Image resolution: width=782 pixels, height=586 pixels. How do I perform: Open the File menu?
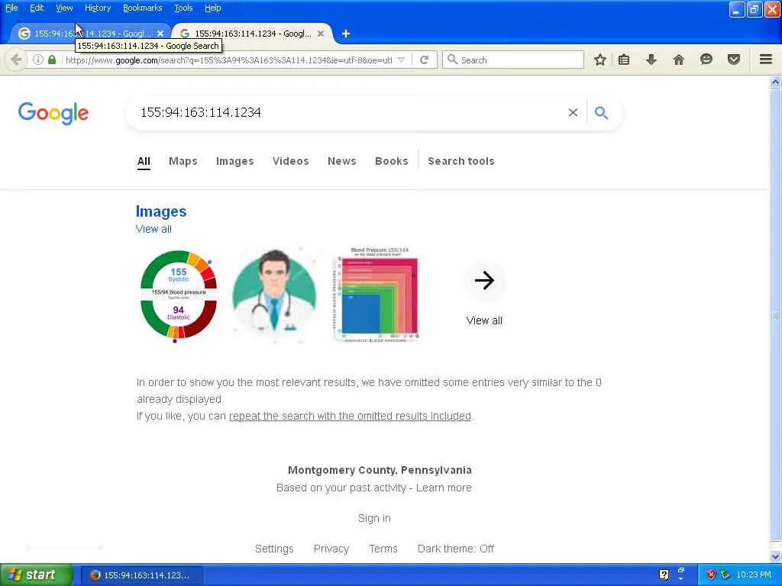click(x=11, y=8)
